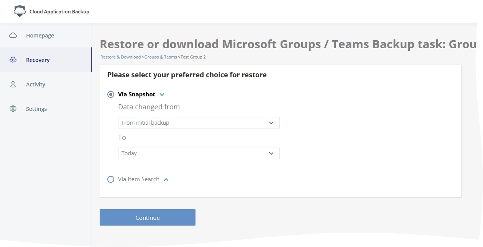Open the 'From initial backup' dropdown
Screen dimensions: 483x247
coord(199,123)
